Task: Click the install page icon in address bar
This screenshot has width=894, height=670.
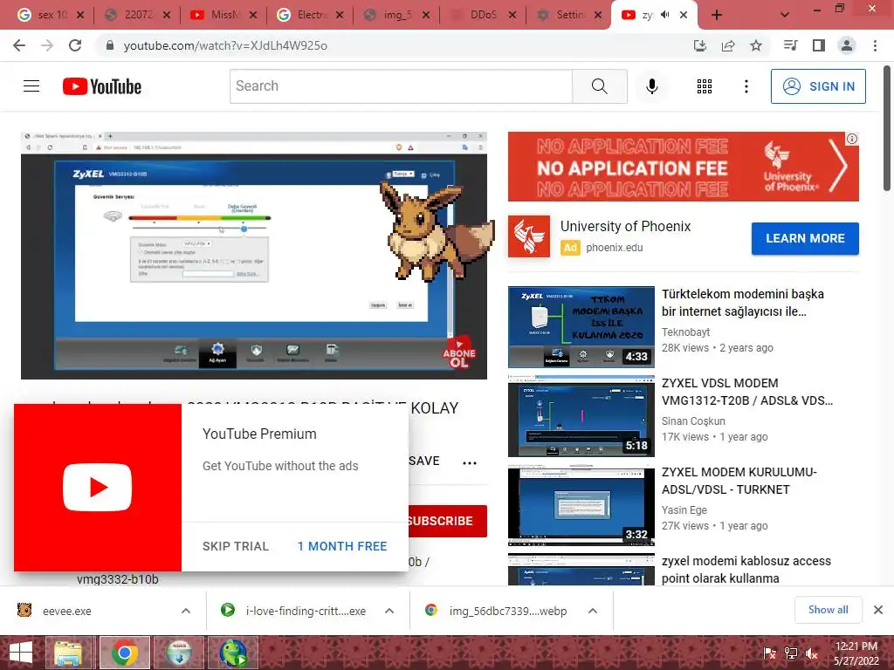Action: pyautogui.click(x=700, y=45)
